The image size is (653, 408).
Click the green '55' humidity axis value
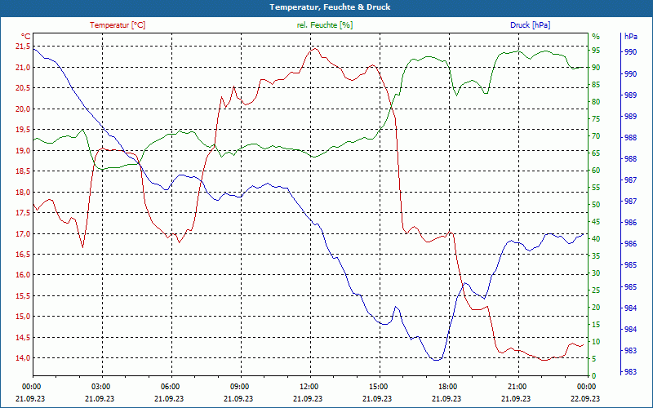point(596,188)
